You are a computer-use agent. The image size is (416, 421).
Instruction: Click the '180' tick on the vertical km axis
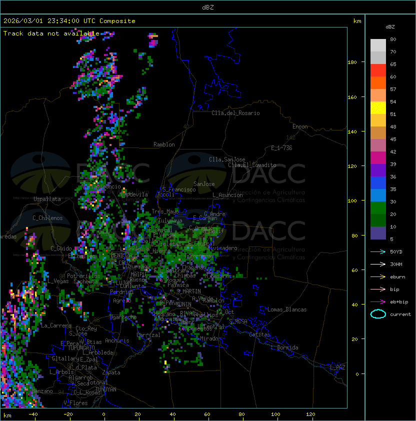pos(352,62)
